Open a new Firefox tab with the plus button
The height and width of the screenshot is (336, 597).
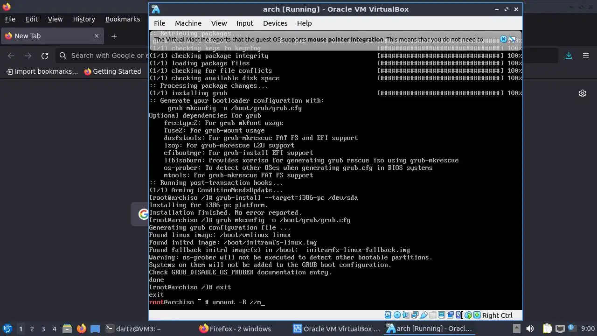(x=114, y=36)
